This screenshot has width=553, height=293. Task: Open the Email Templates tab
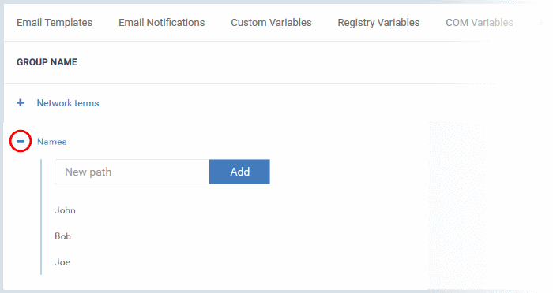coord(55,23)
